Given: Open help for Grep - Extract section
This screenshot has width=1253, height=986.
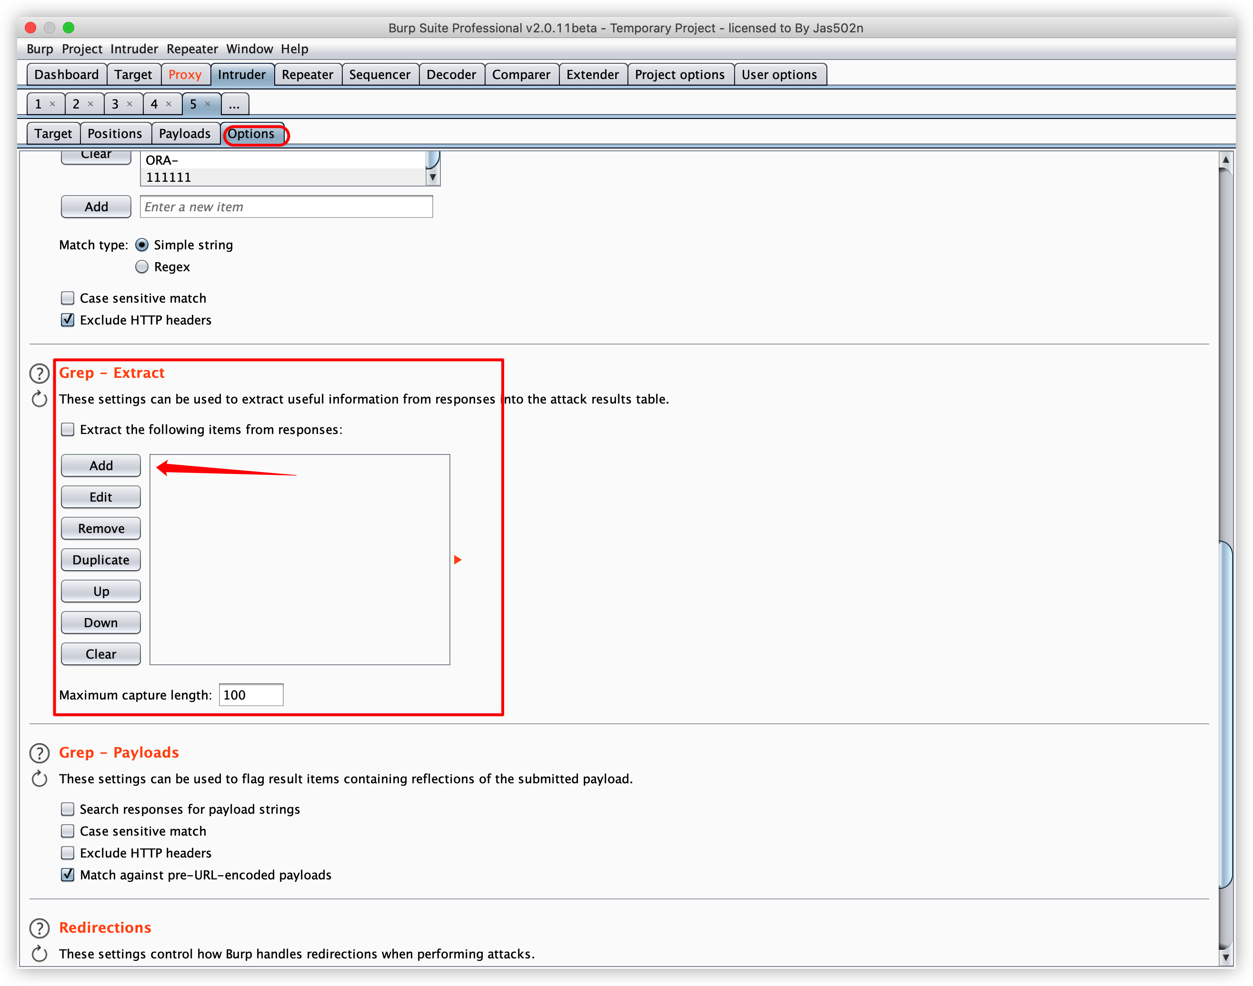Looking at the screenshot, I should click(x=39, y=374).
